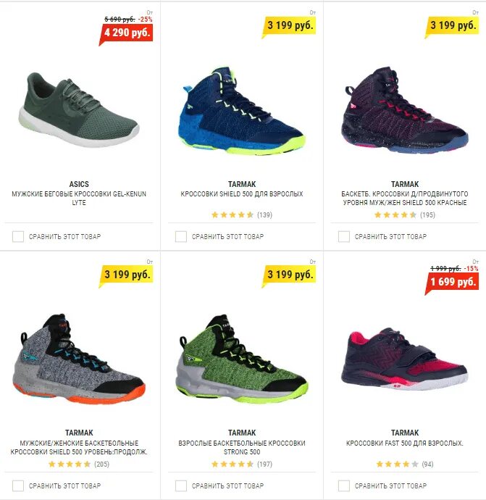Open the green ASICS sneaker image
486x500 pixels.
point(79,110)
